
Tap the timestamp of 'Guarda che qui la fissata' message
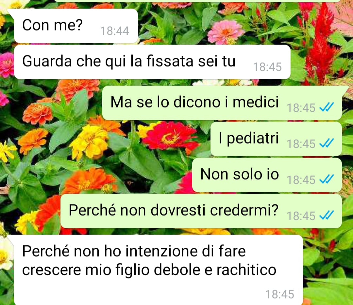(x=267, y=67)
